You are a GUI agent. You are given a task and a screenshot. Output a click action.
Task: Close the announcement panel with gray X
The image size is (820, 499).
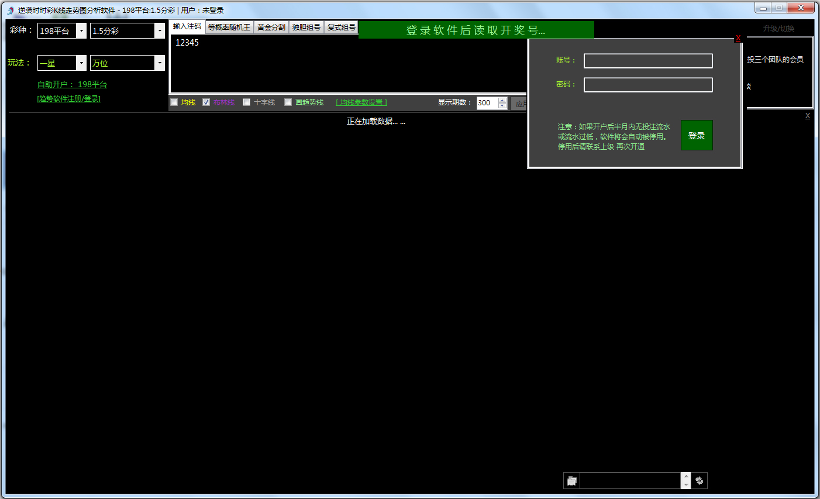(808, 116)
